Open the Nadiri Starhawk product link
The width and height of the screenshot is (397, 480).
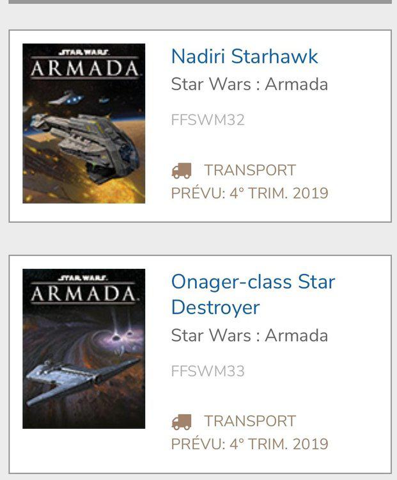(244, 56)
